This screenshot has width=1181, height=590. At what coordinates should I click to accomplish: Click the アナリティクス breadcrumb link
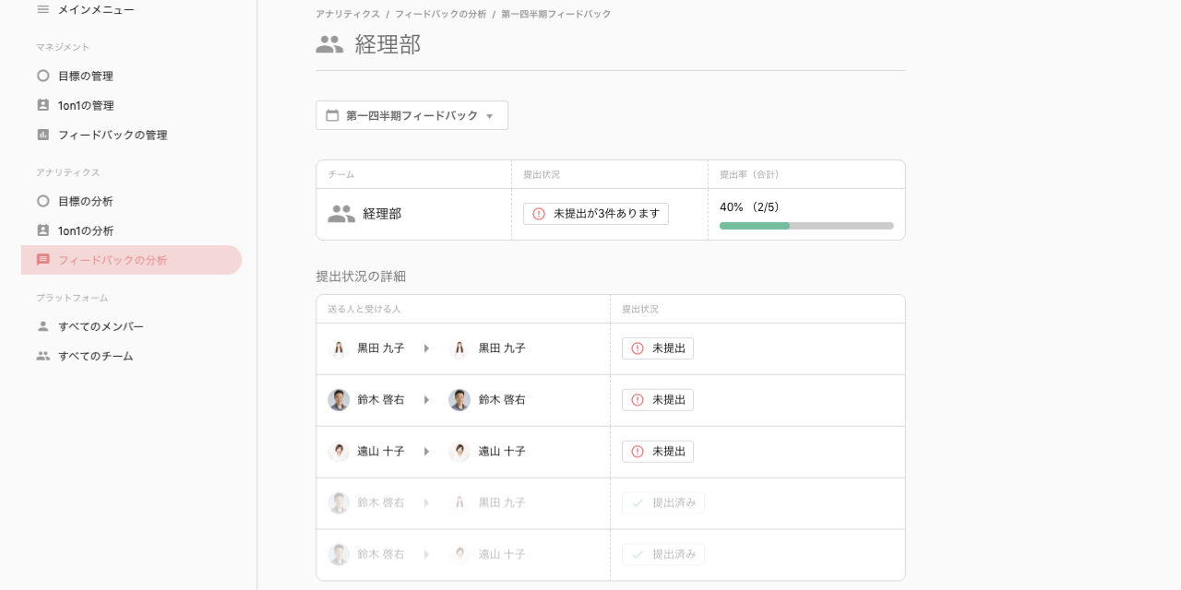[x=347, y=14]
